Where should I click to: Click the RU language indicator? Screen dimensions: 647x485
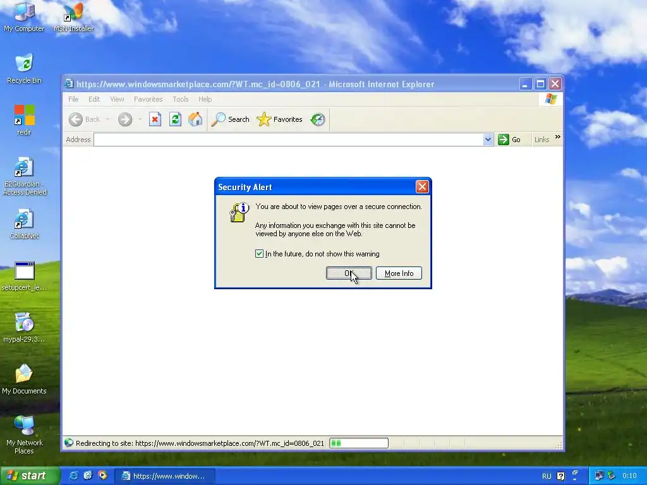tap(547, 476)
